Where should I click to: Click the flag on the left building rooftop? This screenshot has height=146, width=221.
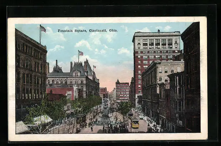click(43, 29)
